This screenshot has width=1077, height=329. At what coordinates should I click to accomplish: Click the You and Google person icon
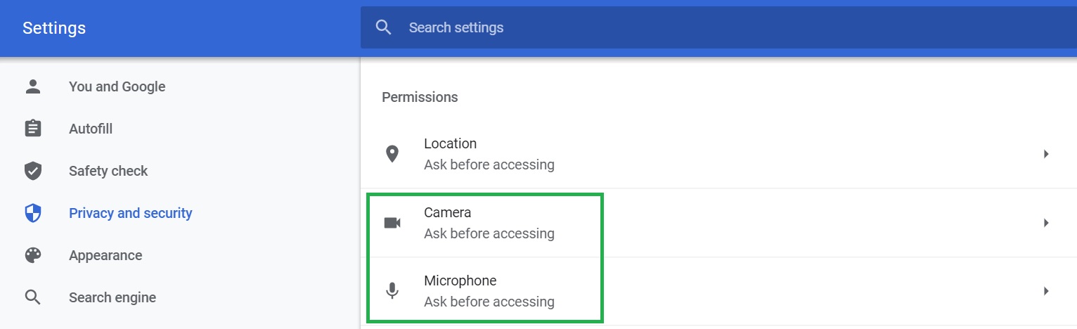[x=33, y=86]
